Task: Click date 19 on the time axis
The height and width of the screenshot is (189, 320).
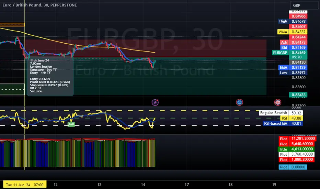Action: tap(274, 185)
